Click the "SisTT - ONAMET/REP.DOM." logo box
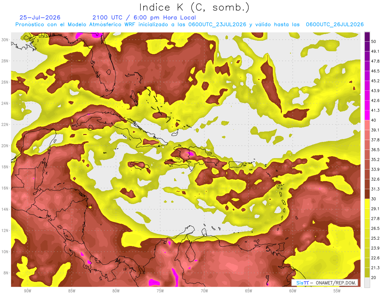The image size is (382, 295). click(325, 283)
